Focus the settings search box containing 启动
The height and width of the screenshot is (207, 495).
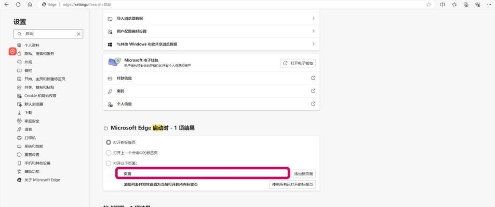[48, 34]
